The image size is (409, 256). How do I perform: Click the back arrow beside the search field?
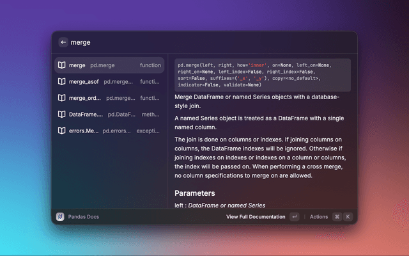click(x=63, y=42)
